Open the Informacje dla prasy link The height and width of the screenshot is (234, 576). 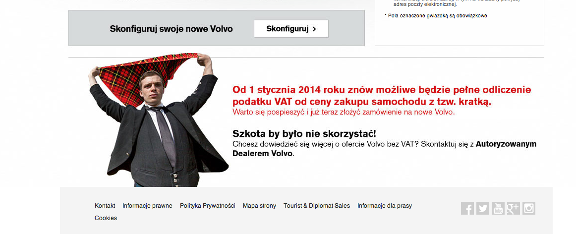[x=385, y=206]
